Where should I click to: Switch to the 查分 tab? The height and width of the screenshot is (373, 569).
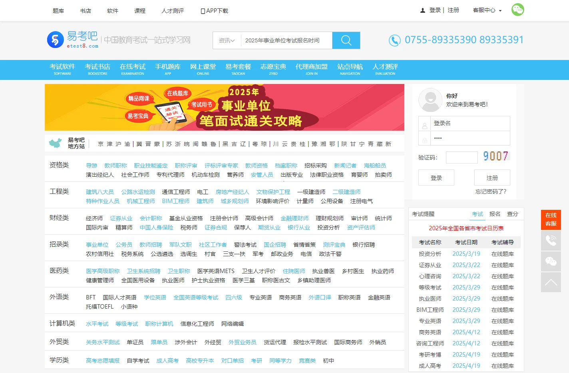(513, 214)
